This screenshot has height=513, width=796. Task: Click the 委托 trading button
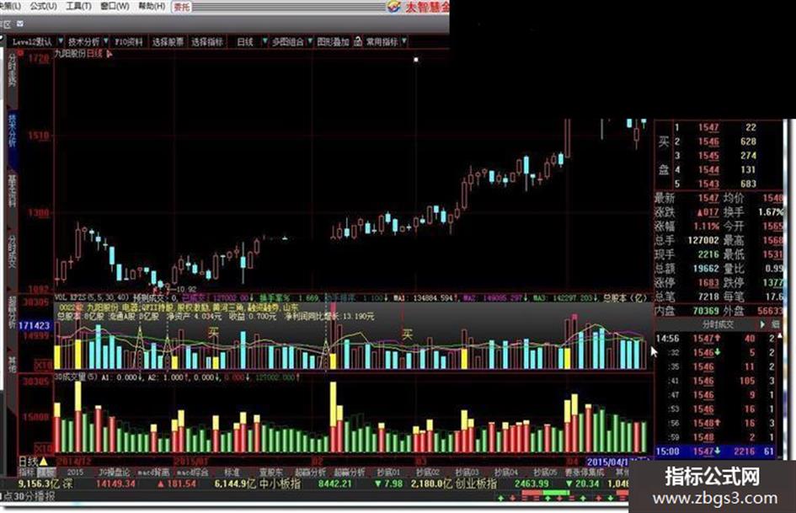tap(181, 7)
